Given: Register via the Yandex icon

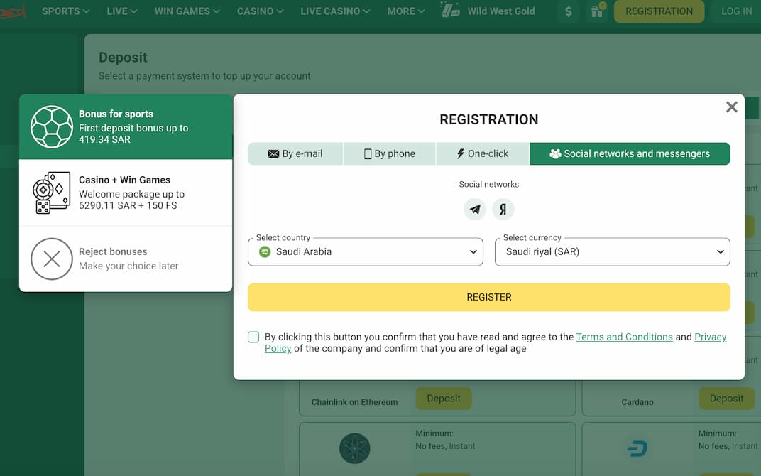Looking at the screenshot, I should [503, 210].
